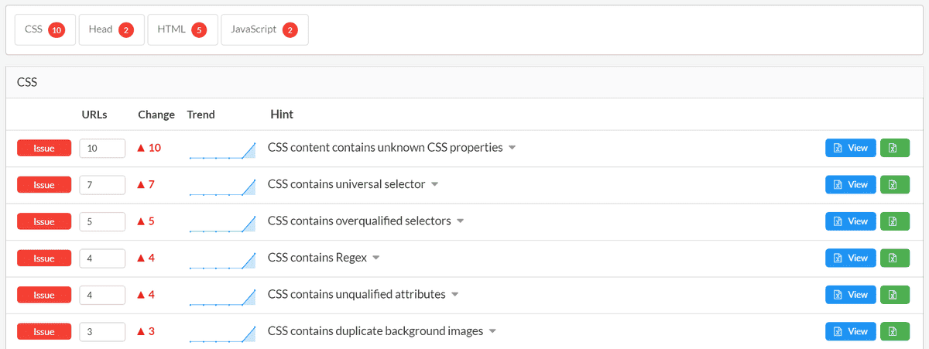This screenshot has height=349, width=929.
Task: Open trend chart for CSS contains Regex
Action: pyautogui.click(x=222, y=260)
